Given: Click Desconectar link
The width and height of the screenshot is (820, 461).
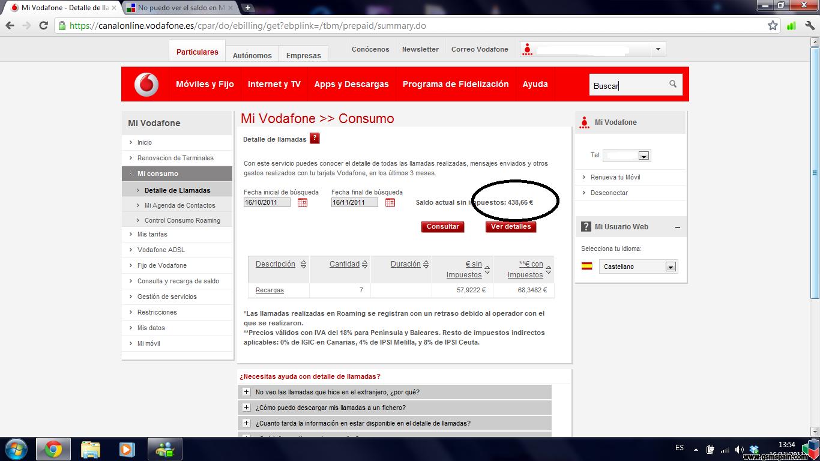Looking at the screenshot, I should pos(609,193).
